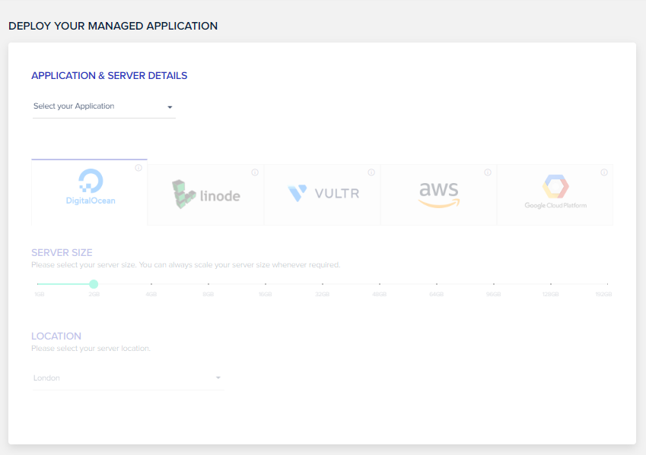This screenshot has width=646, height=455.
Task: Pick the 32GB server size mark
Action: [x=323, y=284]
